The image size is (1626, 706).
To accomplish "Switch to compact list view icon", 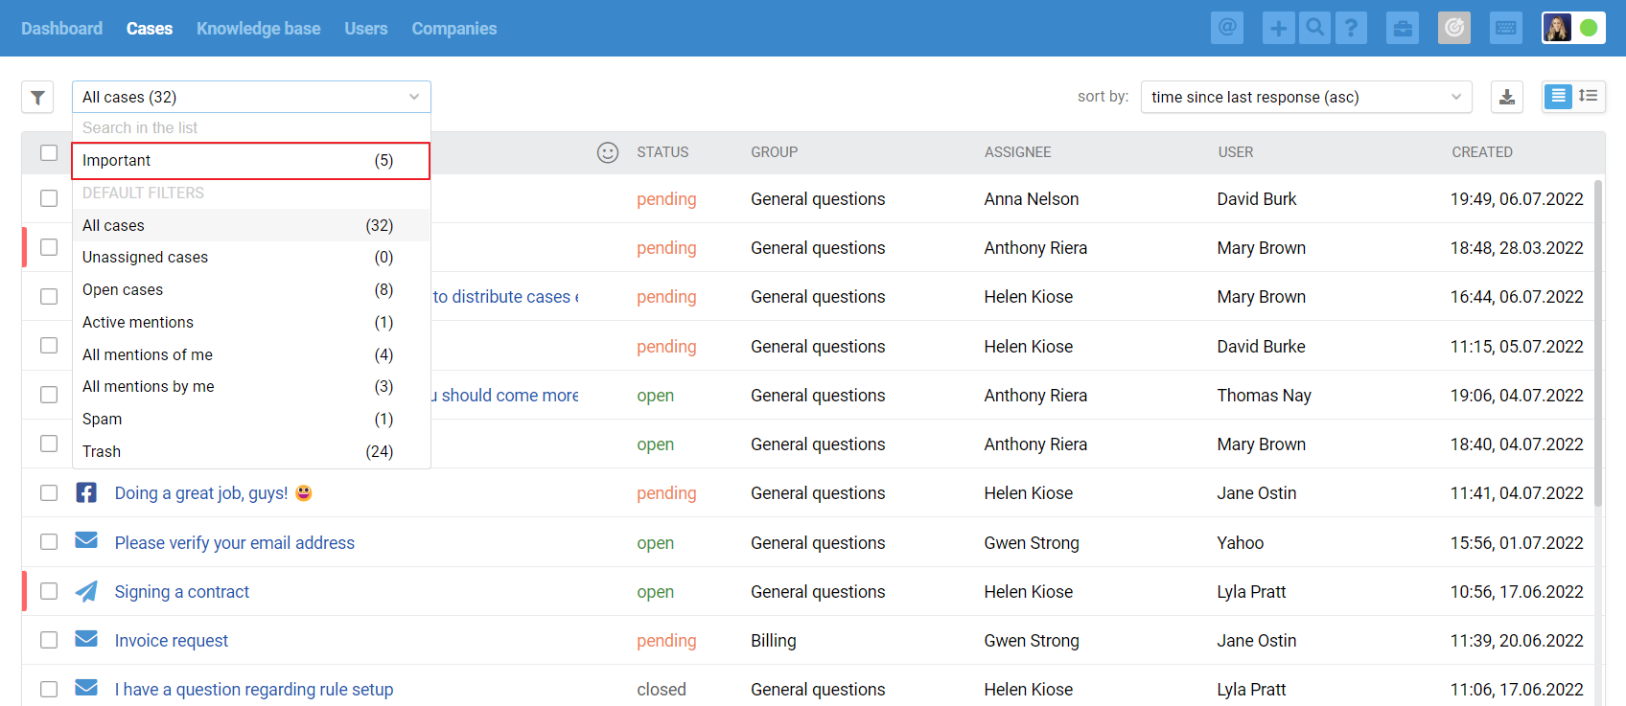I will [x=1558, y=96].
